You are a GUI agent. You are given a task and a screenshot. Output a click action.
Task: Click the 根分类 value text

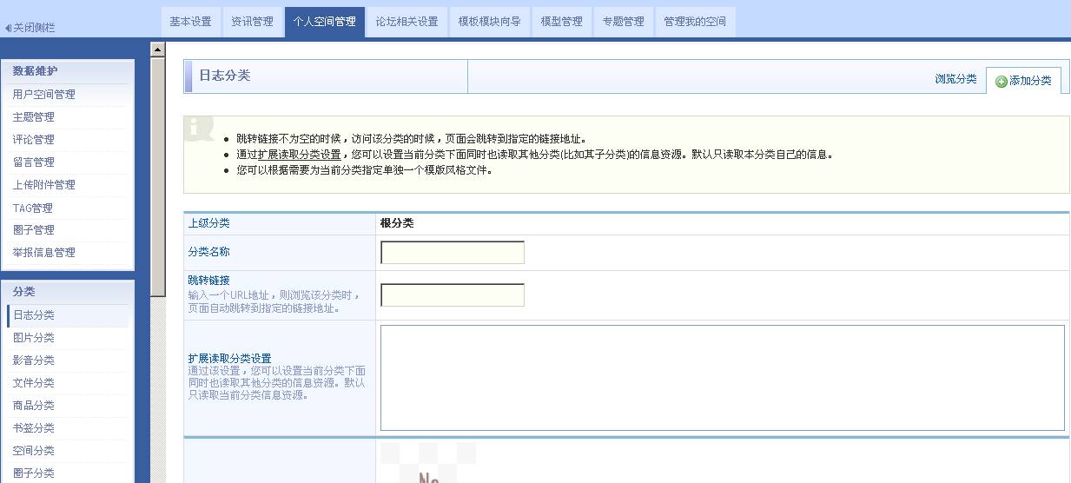(397, 223)
